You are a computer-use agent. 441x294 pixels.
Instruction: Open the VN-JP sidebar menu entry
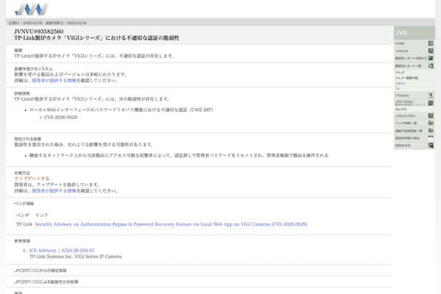[x=414, y=73]
